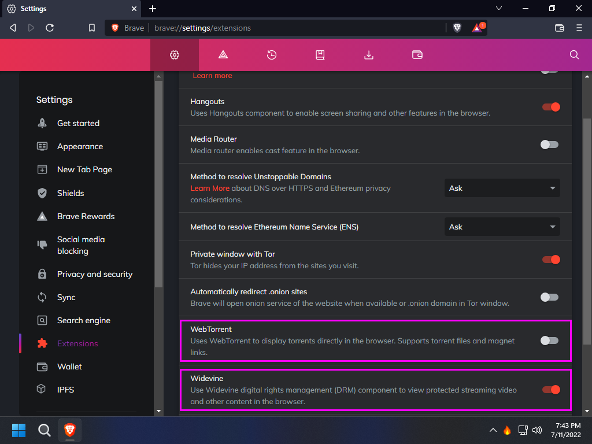The width and height of the screenshot is (592, 444).
Task: Click sidebar scrollbar up arrow
Action: tap(158, 76)
